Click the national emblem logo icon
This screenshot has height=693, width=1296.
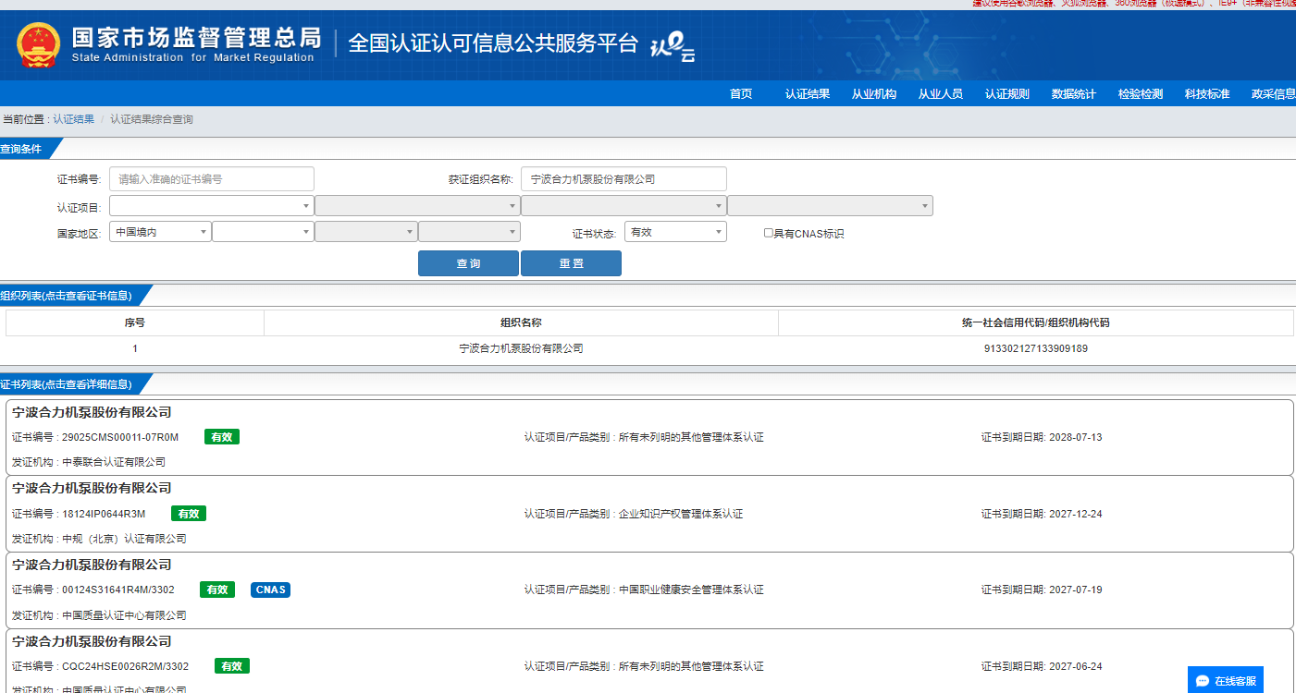click(x=38, y=44)
